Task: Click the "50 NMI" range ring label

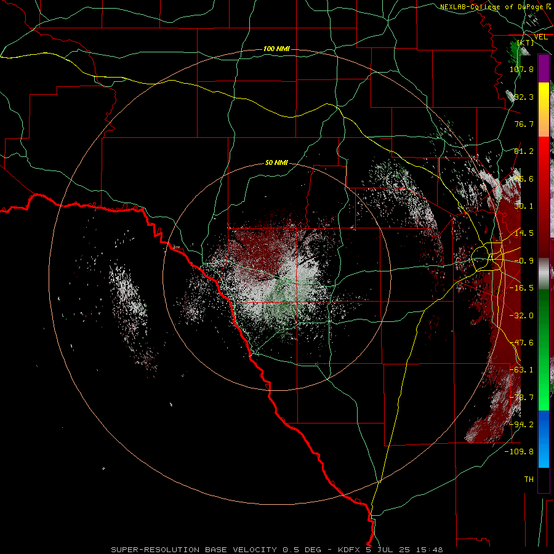Action: point(276,163)
